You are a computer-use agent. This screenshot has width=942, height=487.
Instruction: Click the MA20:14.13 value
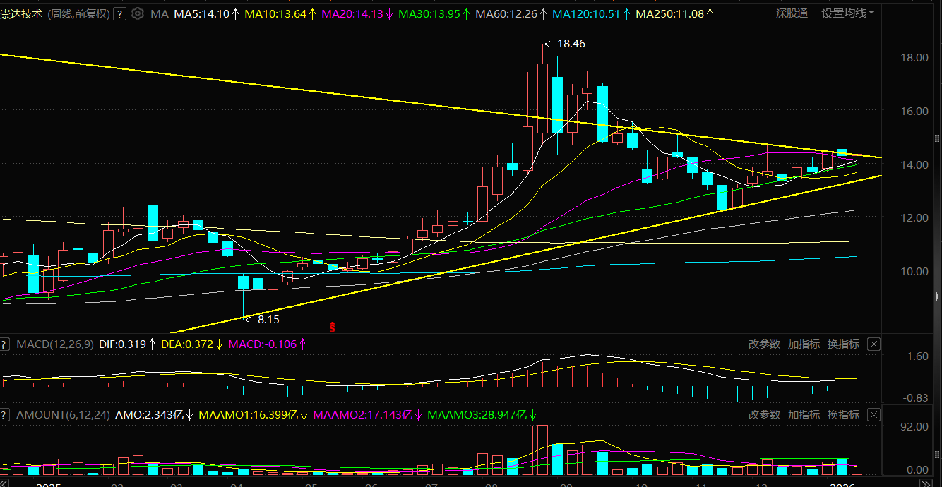(x=352, y=13)
